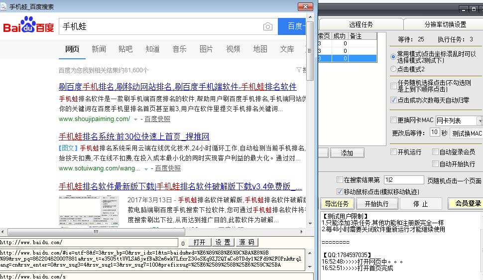The height and width of the screenshot is (280, 483).
Task: Click the green arrow beside sotuiwang.com
Action: (x=146, y=169)
